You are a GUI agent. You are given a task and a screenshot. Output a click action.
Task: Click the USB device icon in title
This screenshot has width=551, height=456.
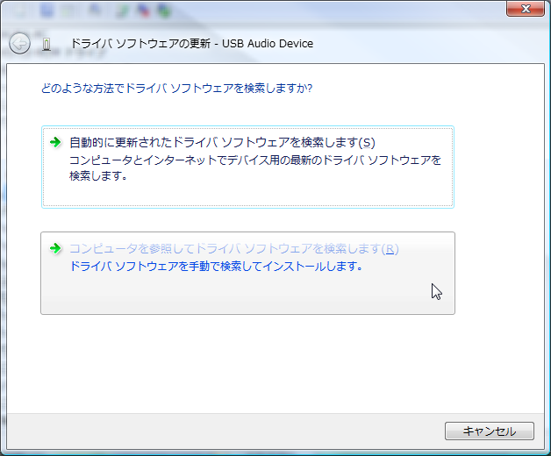47,44
